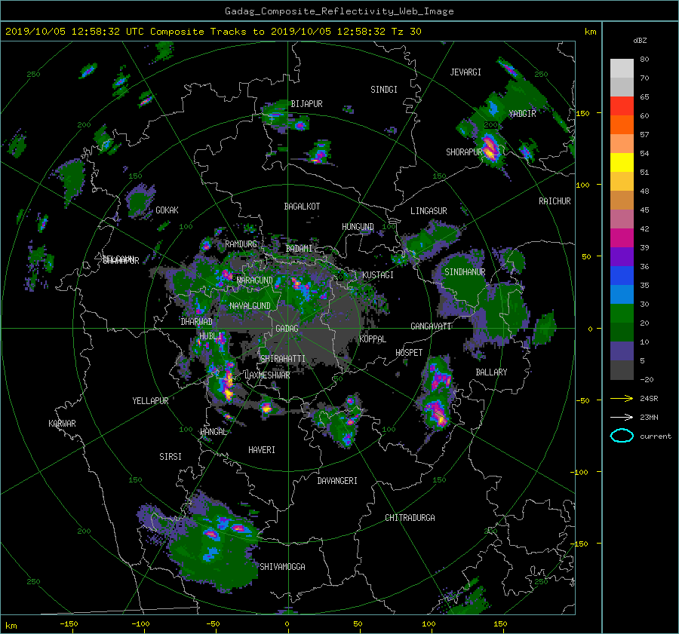Click the white 23MN track arrow

coord(622,417)
